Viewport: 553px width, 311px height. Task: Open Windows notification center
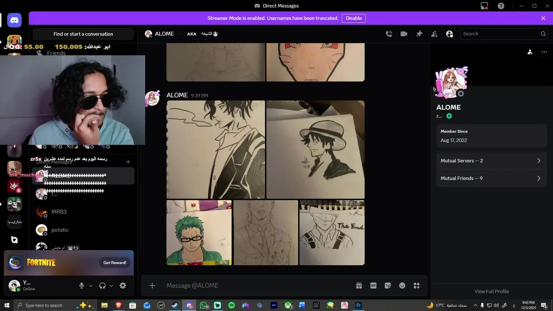pyautogui.click(x=544, y=305)
